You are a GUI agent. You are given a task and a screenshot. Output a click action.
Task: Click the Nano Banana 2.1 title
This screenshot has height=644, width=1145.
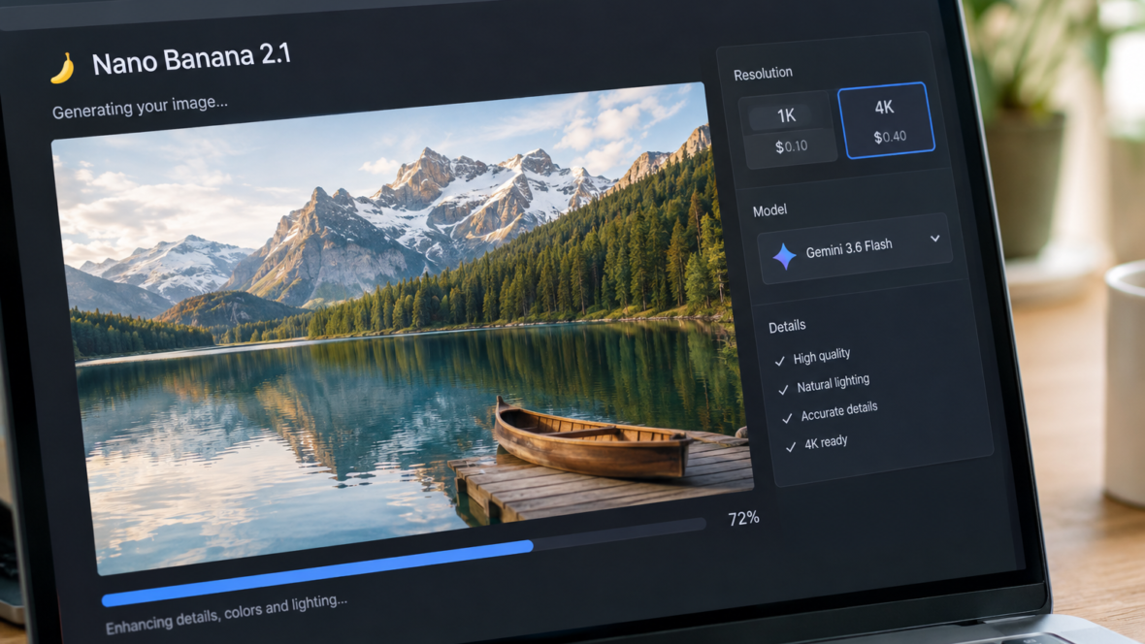click(191, 59)
